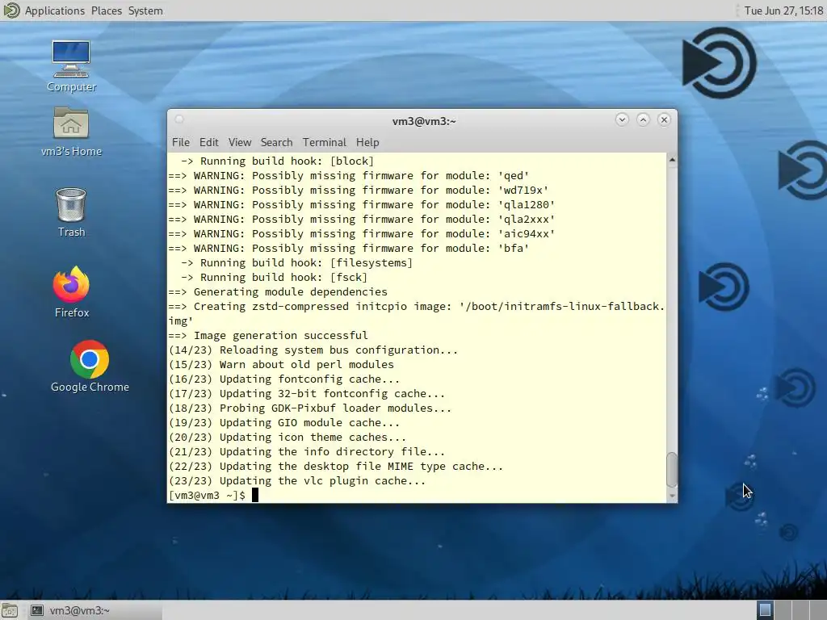
Task: Minimize the terminal window
Action: 622,119
